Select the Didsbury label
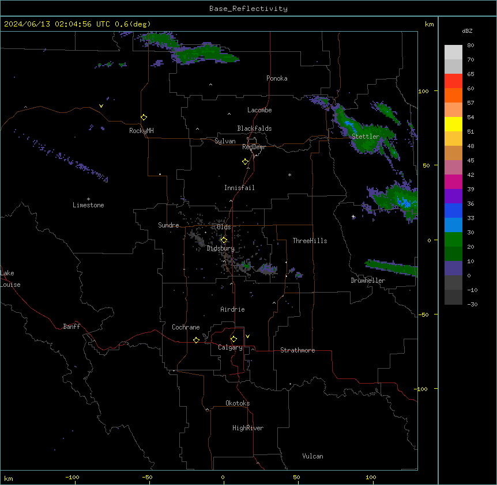This screenshot has height=485, width=497. tap(221, 248)
